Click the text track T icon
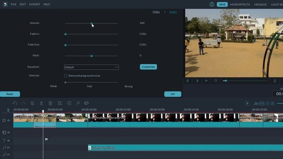This screenshot has height=159, width=283. pyautogui.click(x=4, y=140)
